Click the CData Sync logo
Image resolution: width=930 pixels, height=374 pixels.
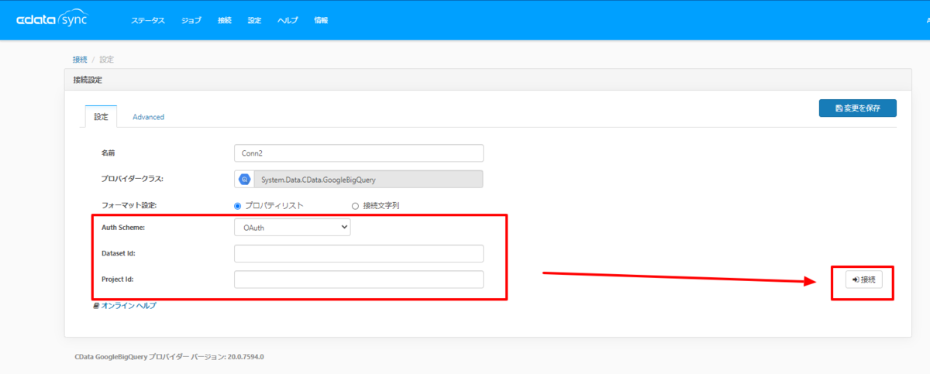(52, 20)
